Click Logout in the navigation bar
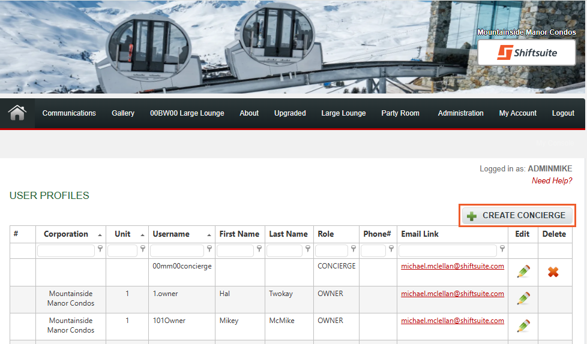Screen dimensions: 587x344 [563, 113]
